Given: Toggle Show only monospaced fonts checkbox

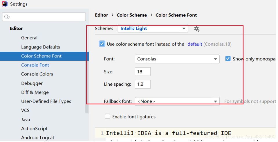Looking at the screenshot, I should click(x=228, y=59).
